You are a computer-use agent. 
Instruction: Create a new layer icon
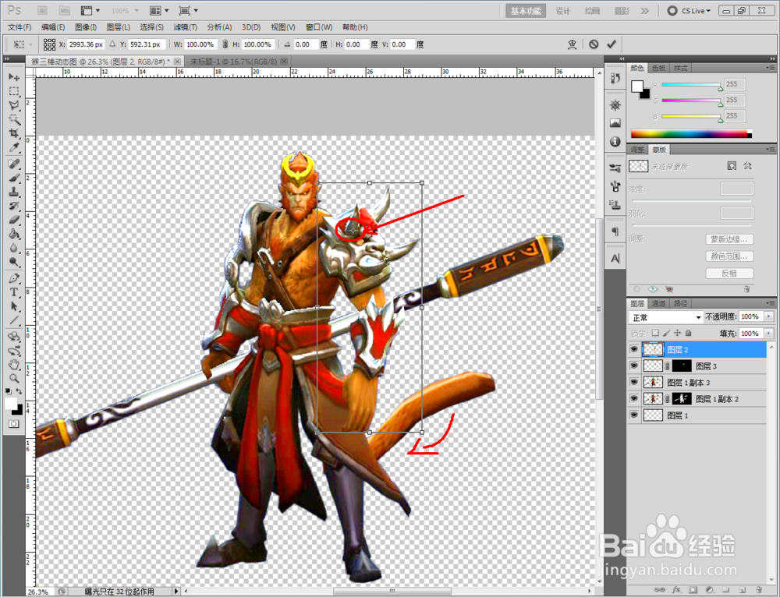pyautogui.click(x=742, y=589)
